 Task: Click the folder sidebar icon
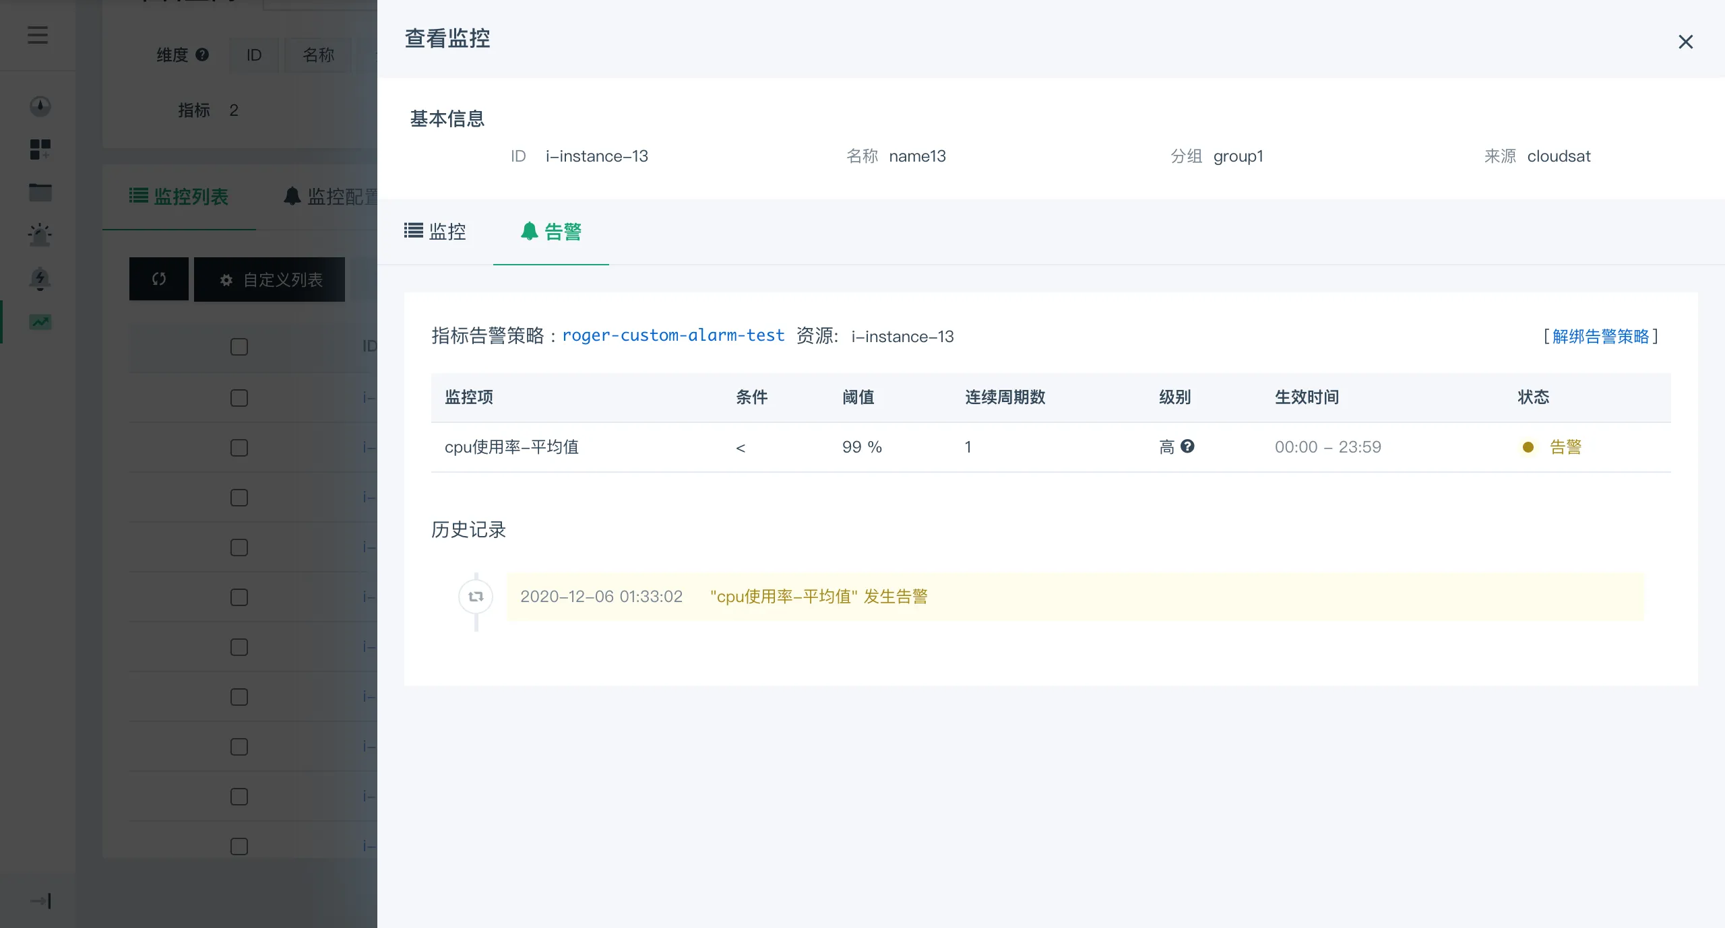(40, 193)
